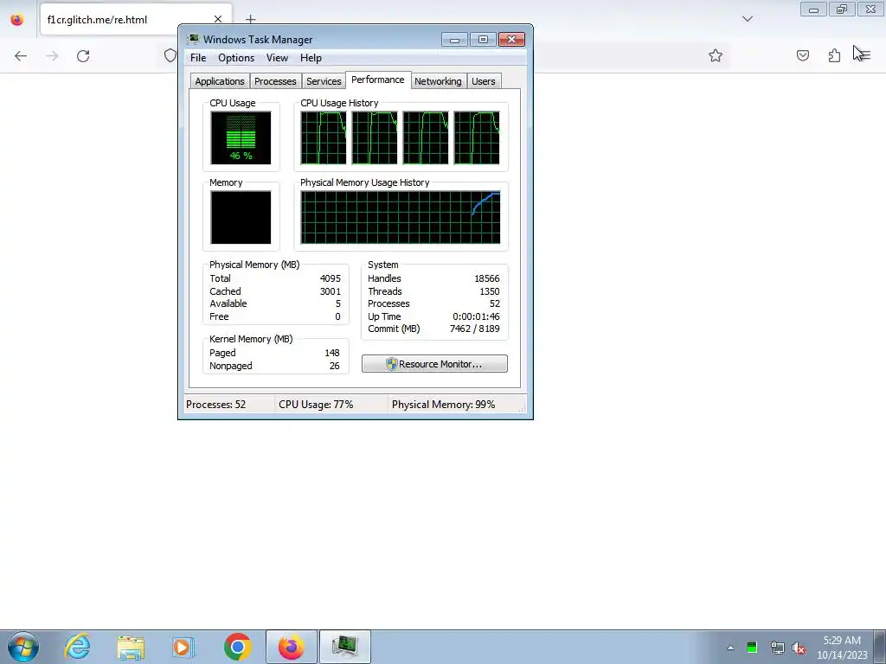Minimize the Task Manager window
Image resolution: width=886 pixels, height=664 pixels.
(454, 40)
